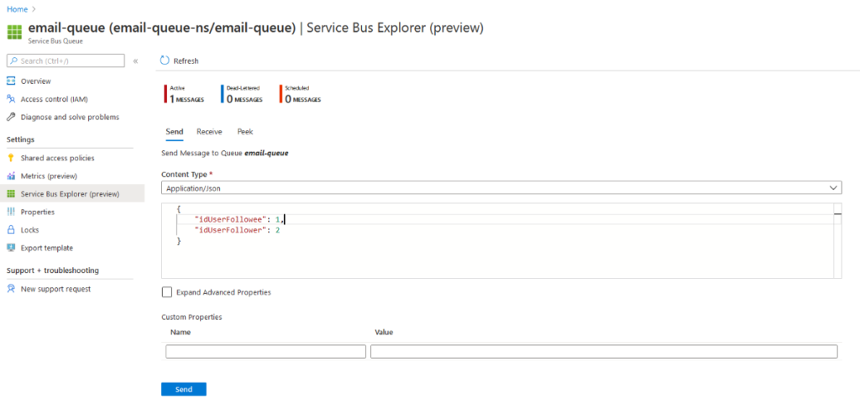Viewport: 860px width, 420px height.
Task: Click the Service Bus Queue grid icon
Action: pyautogui.click(x=14, y=33)
